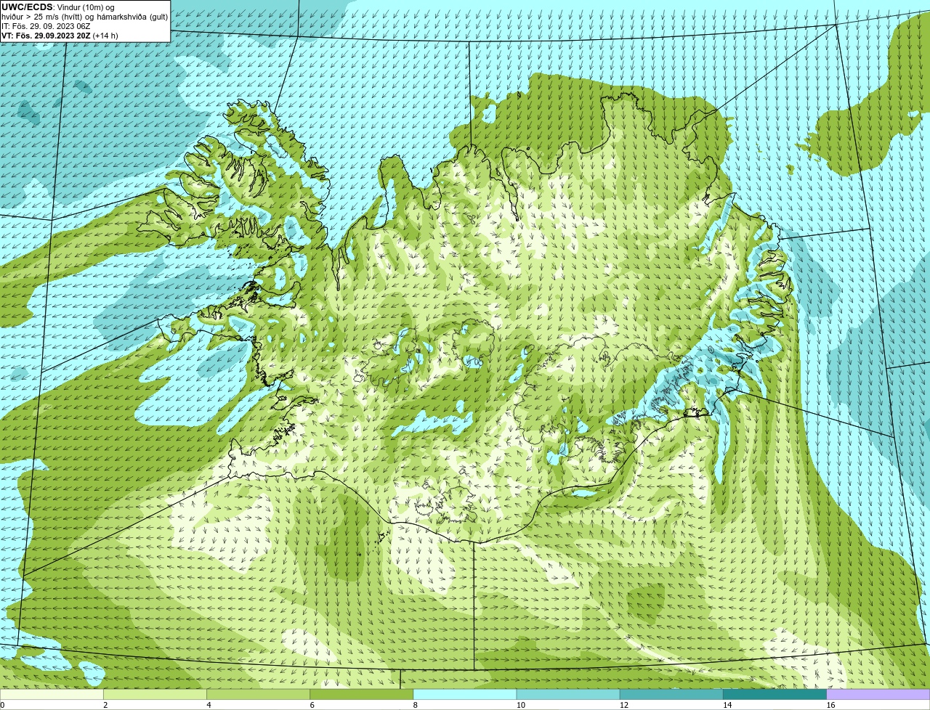Click the light green 4–6 m/s legend swatch

tap(258, 694)
